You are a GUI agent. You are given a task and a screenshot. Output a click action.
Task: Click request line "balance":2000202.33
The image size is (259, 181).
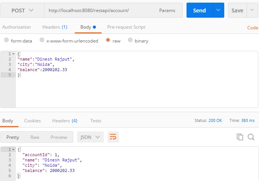pyautogui.click(x=42, y=70)
